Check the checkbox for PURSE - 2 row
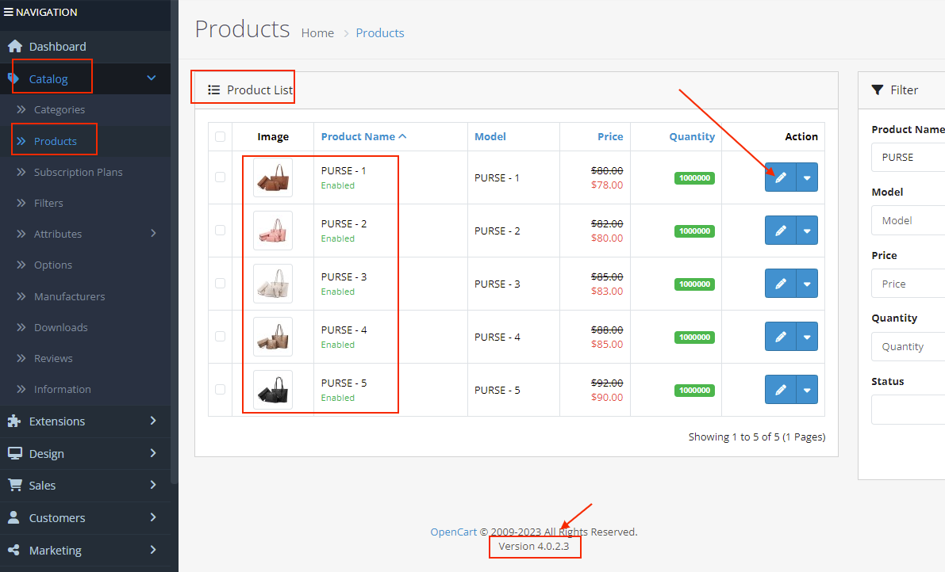 tap(220, 231)
